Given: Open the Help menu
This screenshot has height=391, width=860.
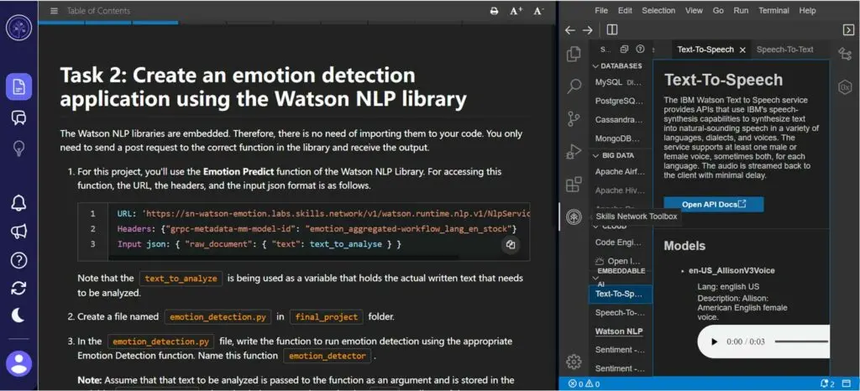Looking at the screenshot, I should point(807,10).
